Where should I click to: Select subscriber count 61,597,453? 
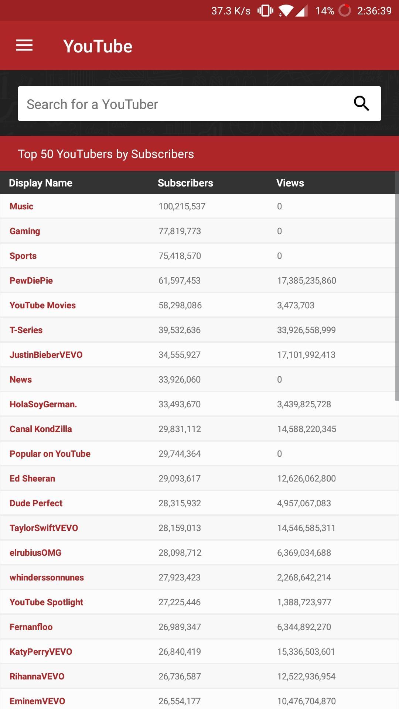(180, 281)
